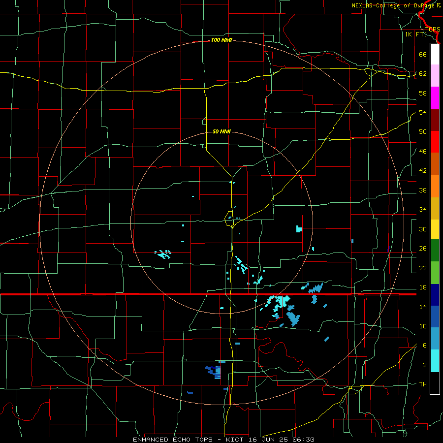Click the [K FT] units label
Screen dimensions: 443x443
click(416, 34)
